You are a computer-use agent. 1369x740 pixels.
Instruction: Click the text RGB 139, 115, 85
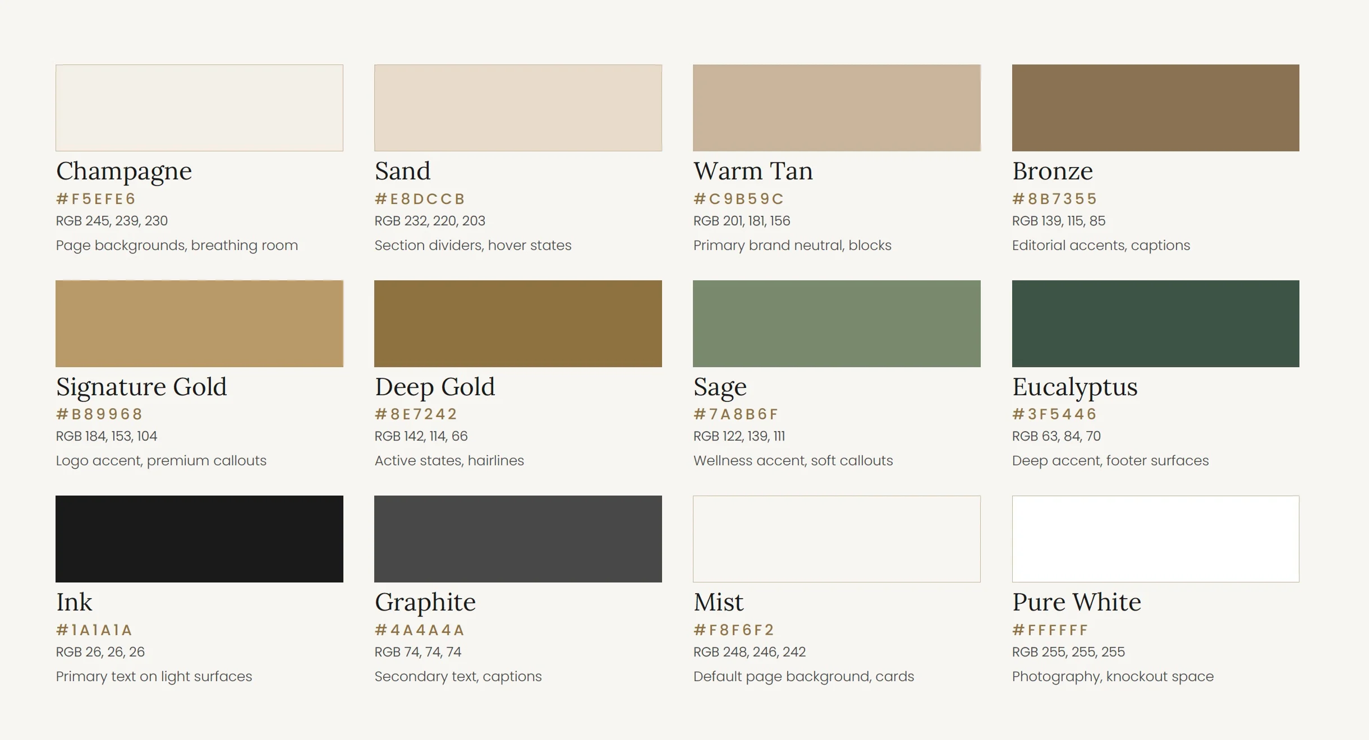(1059, 221)
